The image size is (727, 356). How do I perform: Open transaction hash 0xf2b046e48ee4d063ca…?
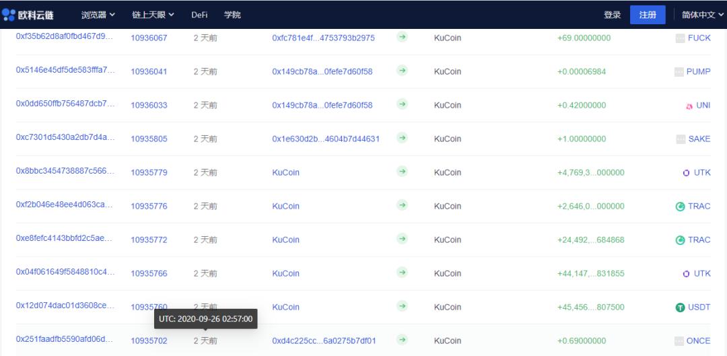[x=65, y=205]
